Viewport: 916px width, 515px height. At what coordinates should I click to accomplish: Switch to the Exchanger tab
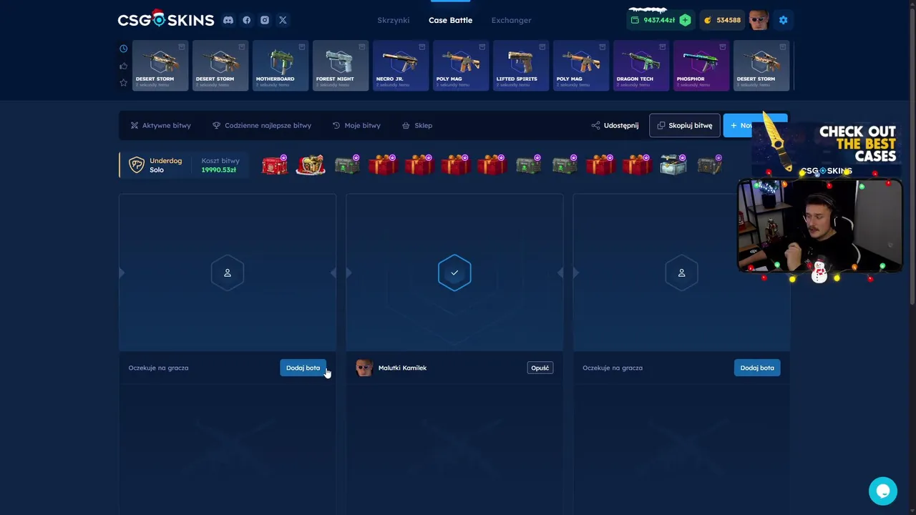(x=511, y=20)
